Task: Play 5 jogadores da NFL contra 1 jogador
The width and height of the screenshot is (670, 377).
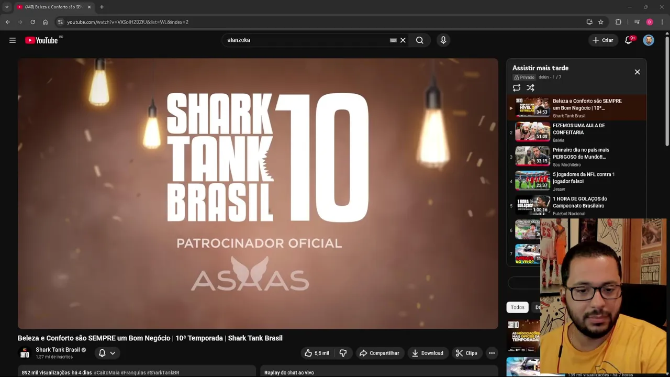Action: [576, 181]
